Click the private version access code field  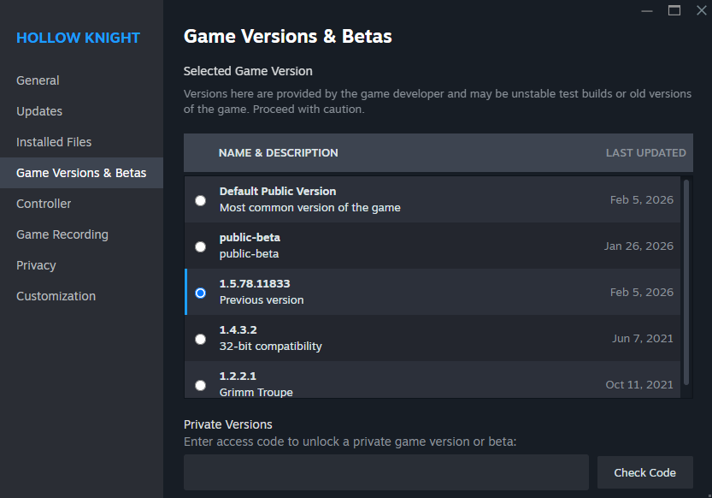click(385, 472)
